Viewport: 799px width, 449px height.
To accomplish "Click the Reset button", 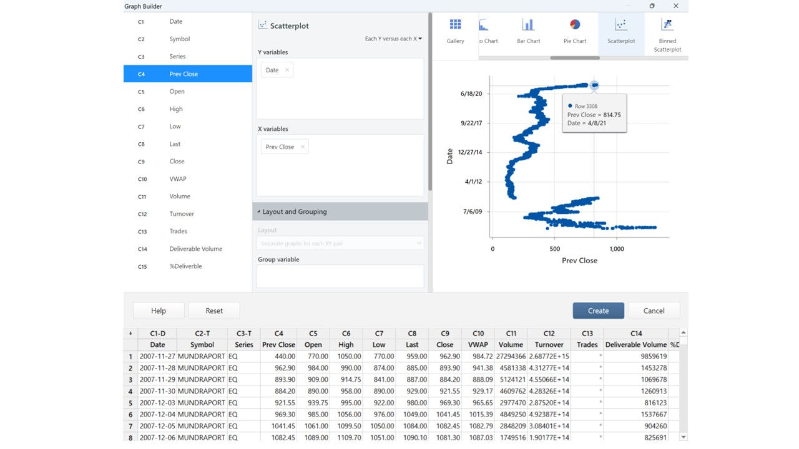I will [214, 310].
